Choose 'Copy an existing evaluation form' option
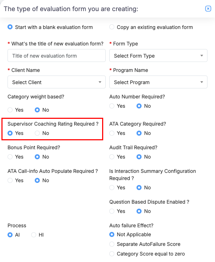The width and height of the screenshot is (215, 262). point(112,27)
